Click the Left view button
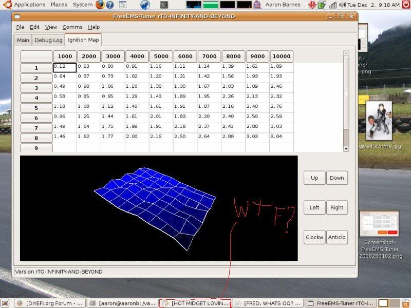This screenshot has height=308, width=411. pos(314,207)
